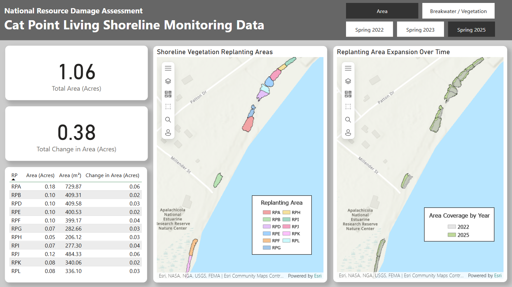Screen dimensions: 512x287
Task: Click the location pin icon on Replanting Area Expansion map
Action: (x=348, y=132)
